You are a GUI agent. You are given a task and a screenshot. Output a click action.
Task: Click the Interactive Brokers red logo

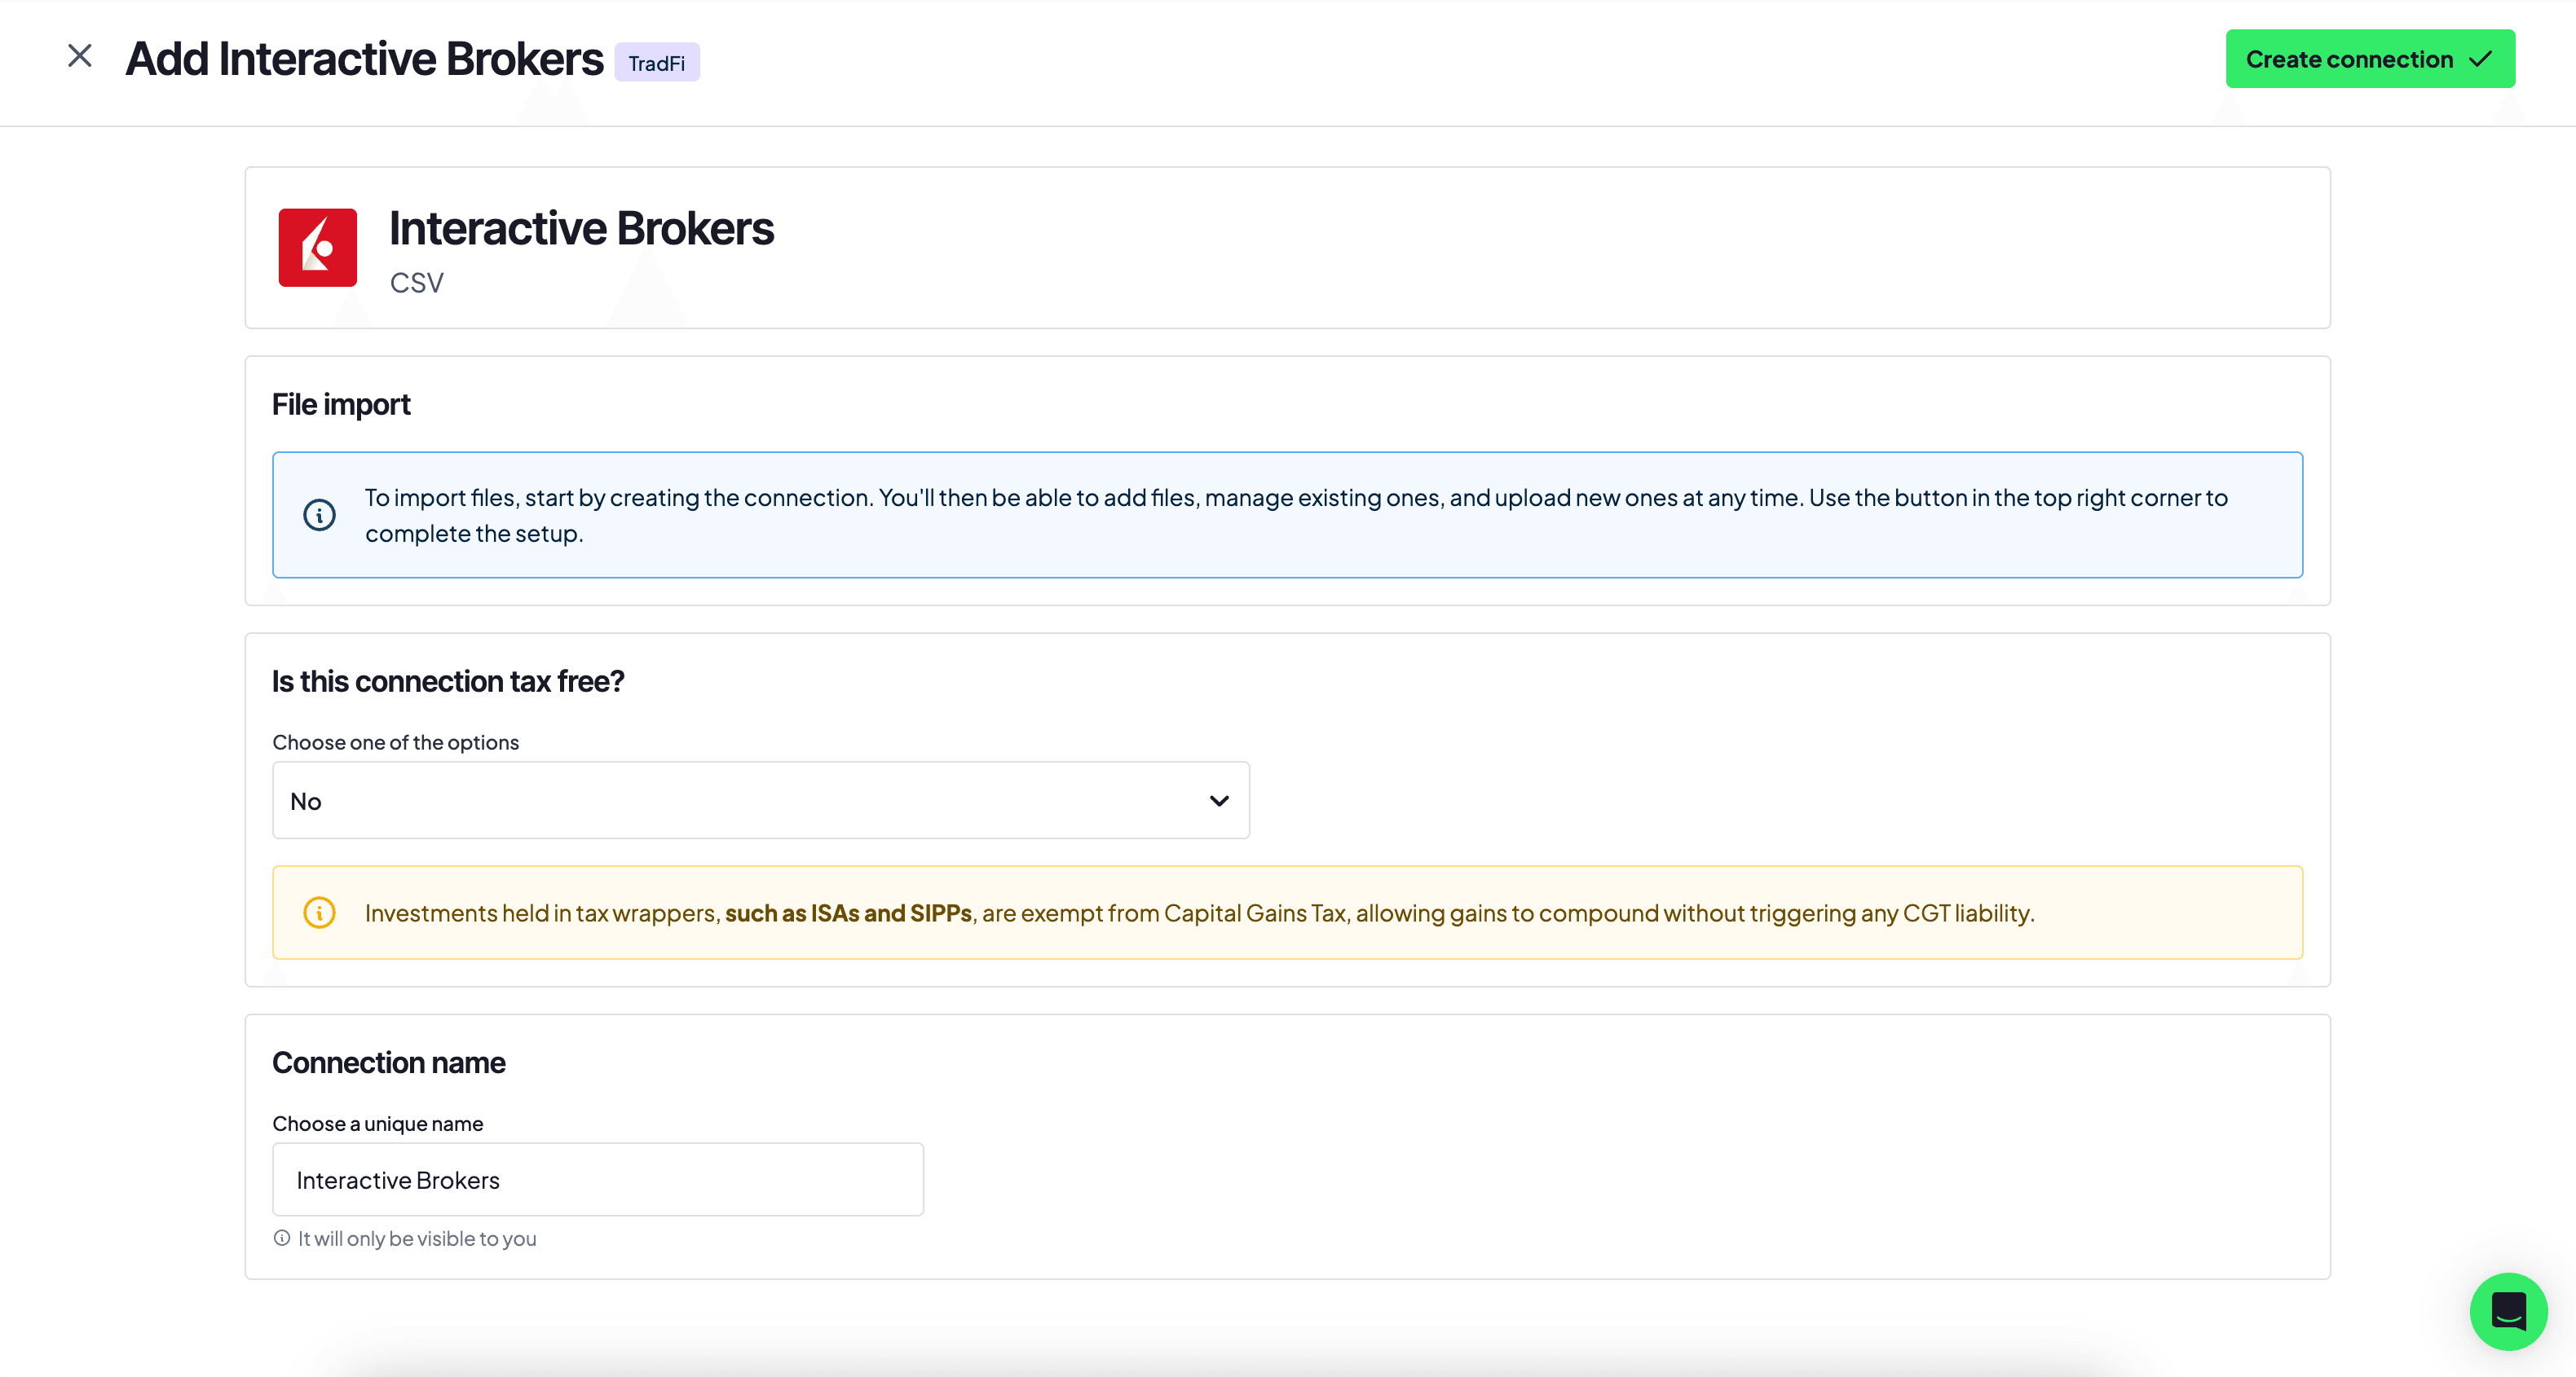(x=318, y=248)
